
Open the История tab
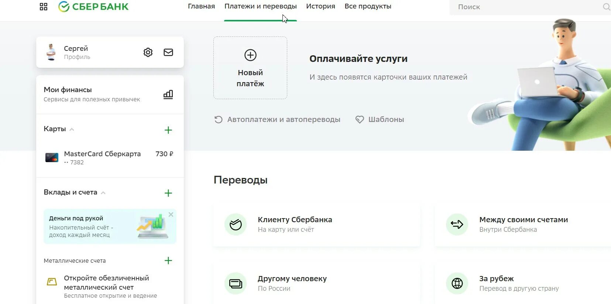pos(320,6)
